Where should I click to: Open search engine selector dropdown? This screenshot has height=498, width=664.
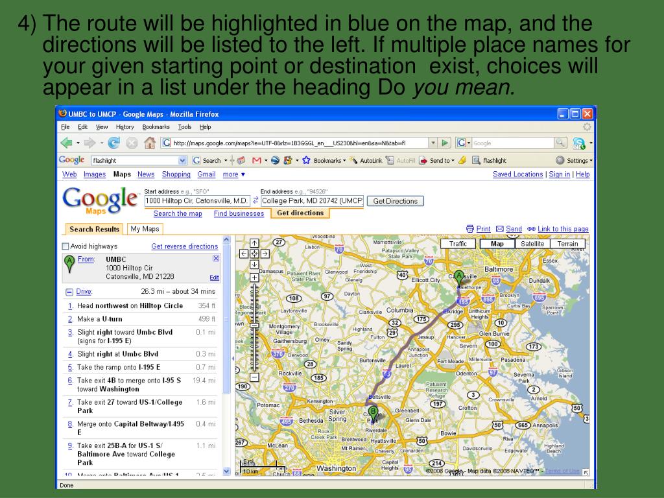[463, 143]
